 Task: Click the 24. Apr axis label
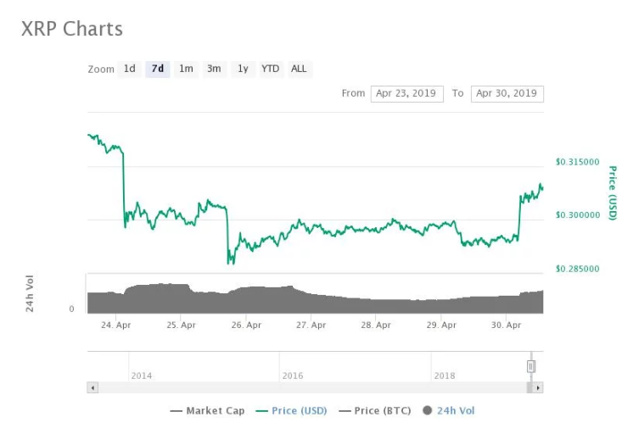click(x=116, y=325)
